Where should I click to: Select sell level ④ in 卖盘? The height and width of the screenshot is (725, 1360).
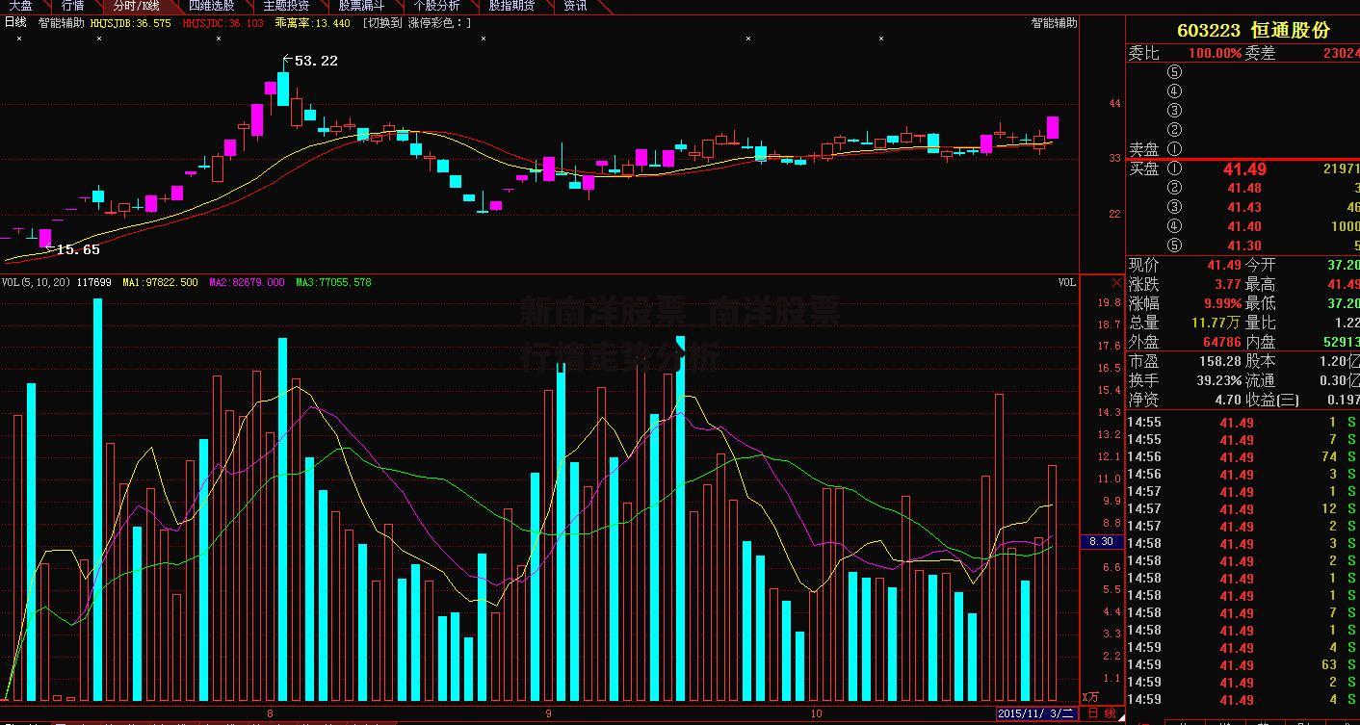(1174, 91)
